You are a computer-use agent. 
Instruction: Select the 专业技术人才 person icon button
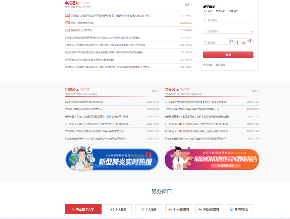coord(83,209)
